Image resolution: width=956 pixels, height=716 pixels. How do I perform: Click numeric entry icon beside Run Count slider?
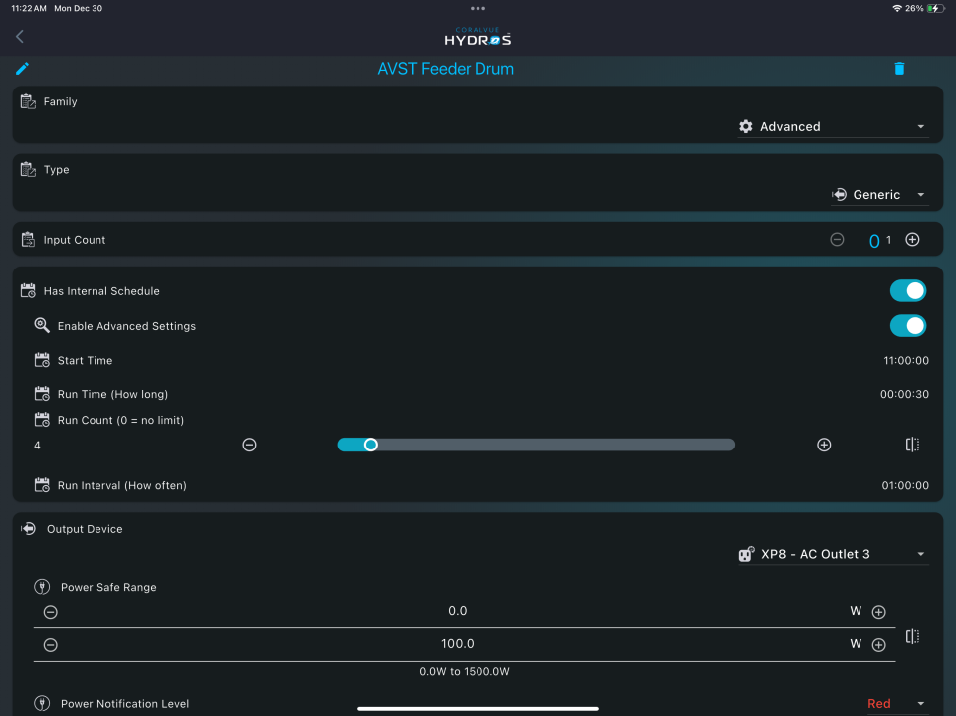tap(912, 445)
